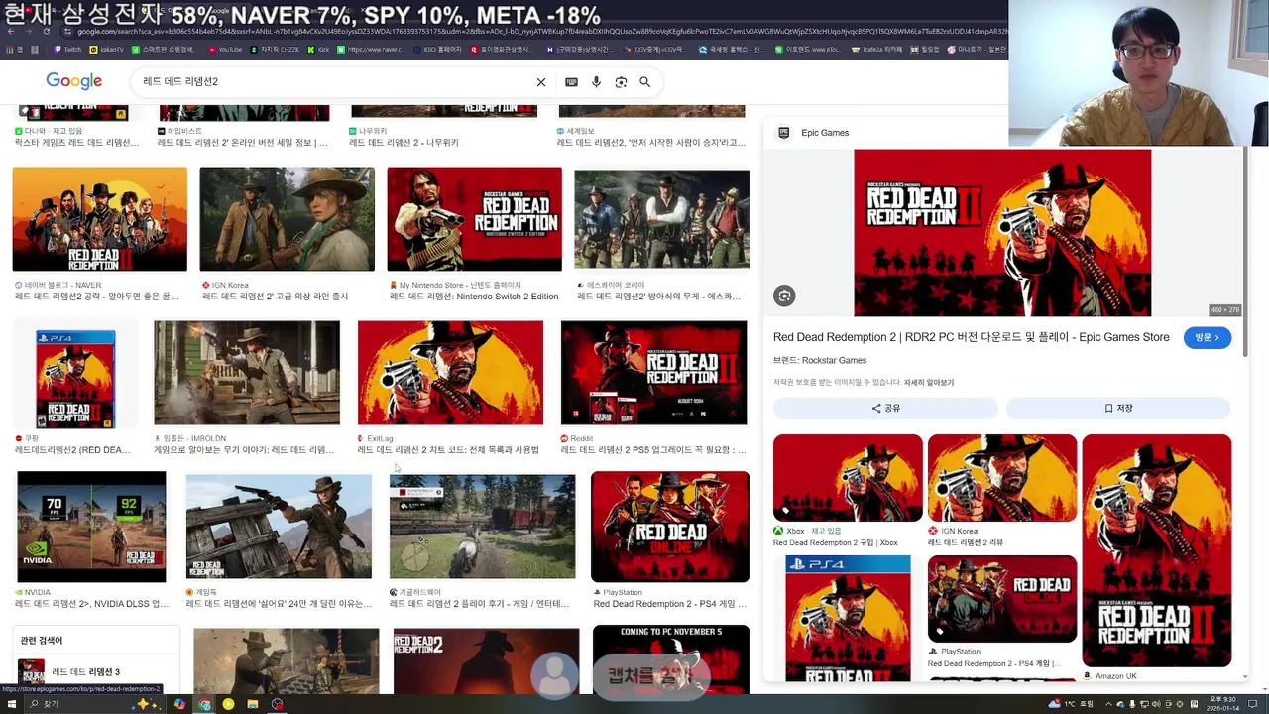1269x714 pixels.
Task: Open the IMBOLDN gunfight image result
Action: 247,373
